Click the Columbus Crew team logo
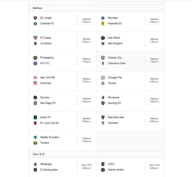 pyautogui.click(x=103, y=63)
